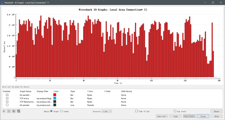Image resolution: width=225 pixels, height=120 pixels.
Task: Select the tcp.analysis.flags filter cell
Action: pyautogui.click(x=44, y=98)
